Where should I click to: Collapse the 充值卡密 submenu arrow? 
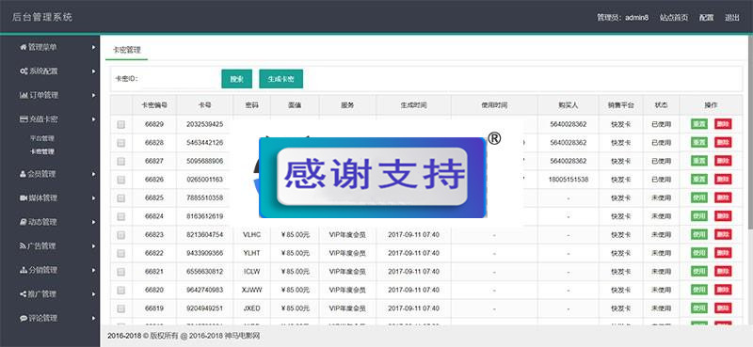point(93,119)
